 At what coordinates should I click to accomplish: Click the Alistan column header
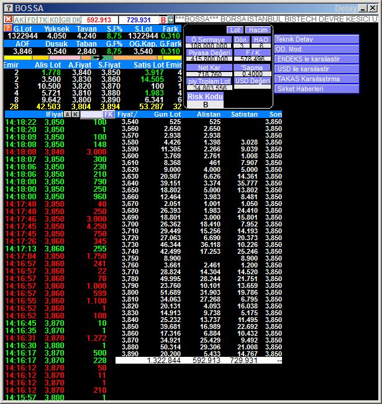[x=209, y=114]
